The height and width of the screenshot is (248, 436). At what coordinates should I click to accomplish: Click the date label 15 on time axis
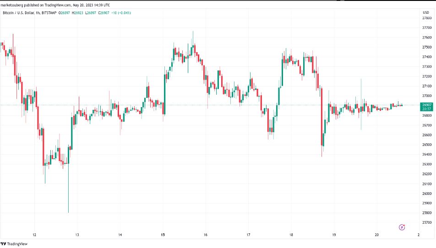click(163, 235)
